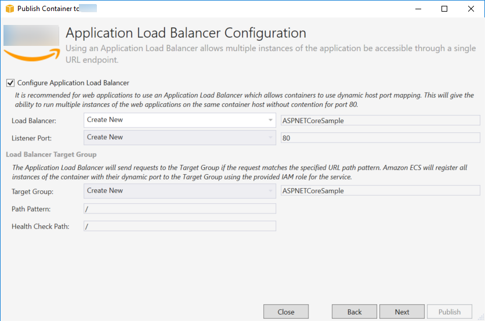485x321 pixels.
Task: Close the dialog with title bar X
Action: (x=471, y=9)
